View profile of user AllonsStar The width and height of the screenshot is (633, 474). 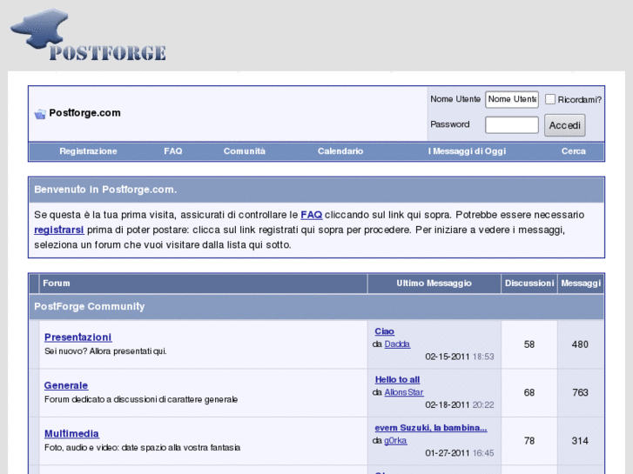point(404,392)
